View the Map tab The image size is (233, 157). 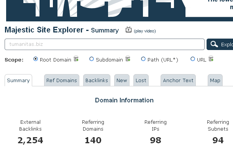[215, 81]
